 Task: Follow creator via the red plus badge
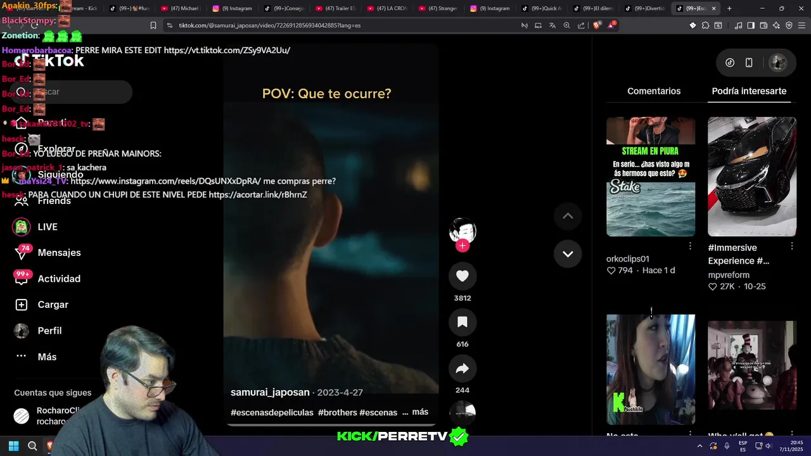(x=463, y=246)
